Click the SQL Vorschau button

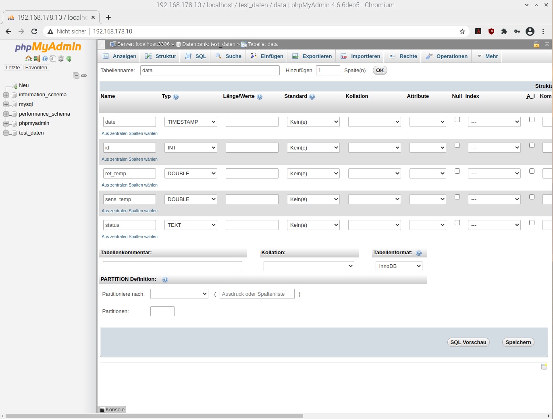coord(468,342)
